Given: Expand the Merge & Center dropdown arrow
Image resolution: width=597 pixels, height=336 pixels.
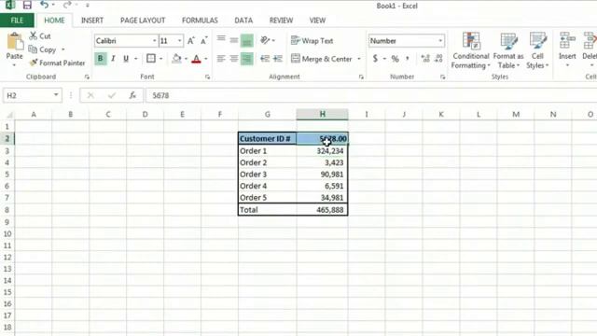Looking at the screenshot, I should pyautogui.click(x=359, y=59).
